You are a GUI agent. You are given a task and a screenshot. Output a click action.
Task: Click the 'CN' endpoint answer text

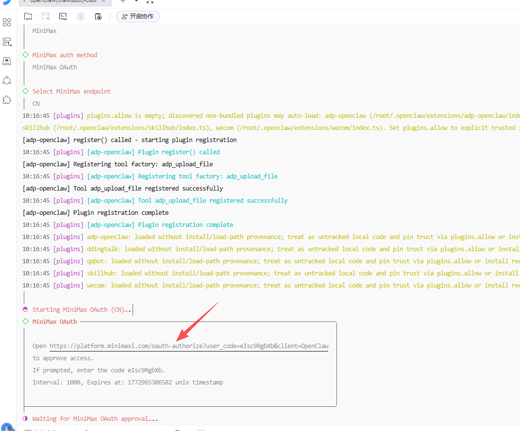pos(36,104)
